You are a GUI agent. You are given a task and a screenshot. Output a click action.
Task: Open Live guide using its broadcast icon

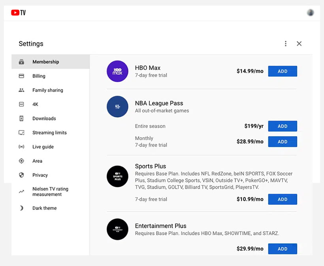[x=23, y=147]
